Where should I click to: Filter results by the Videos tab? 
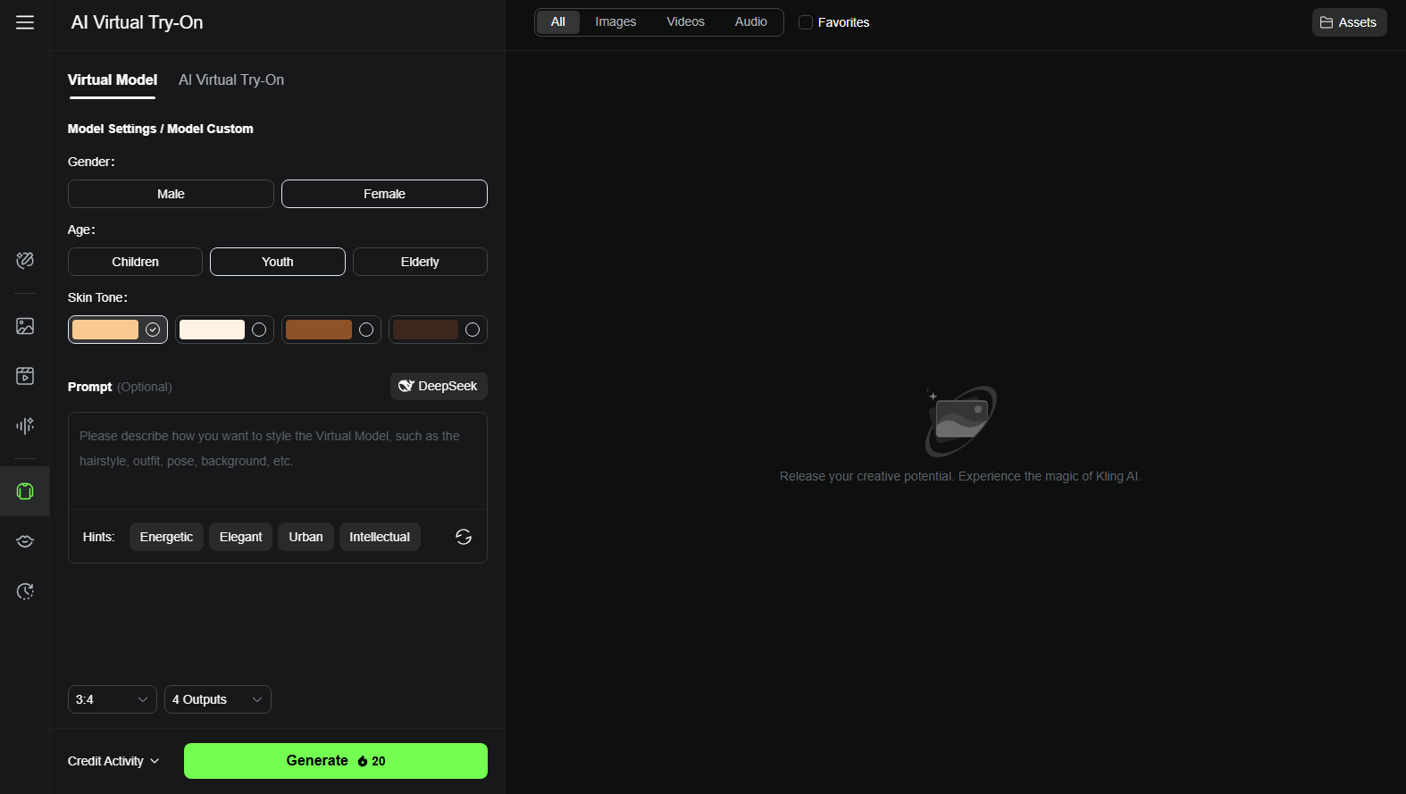(685, 21)
